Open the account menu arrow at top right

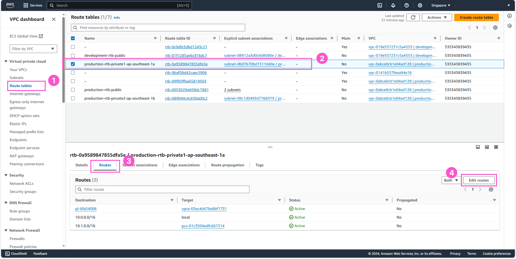click(x=509, y=5)
